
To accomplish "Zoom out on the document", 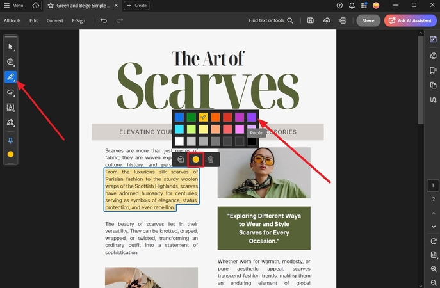I will tap(434, 282).
